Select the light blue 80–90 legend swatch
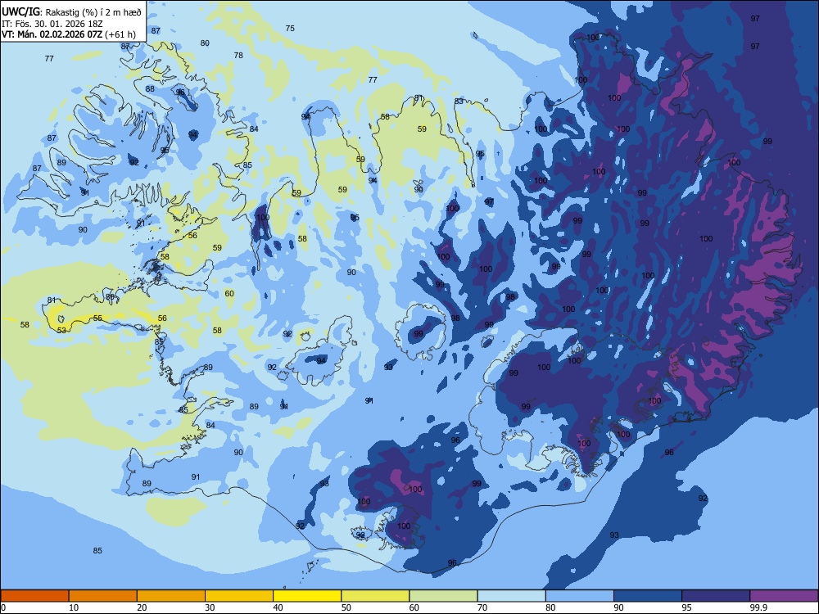 [x=580, y=596]
